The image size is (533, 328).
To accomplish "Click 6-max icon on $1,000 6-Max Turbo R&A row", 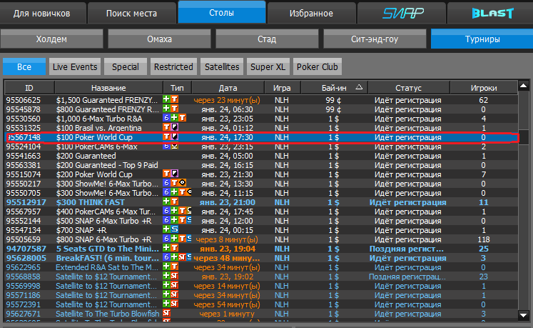I will tap(166, 117).
